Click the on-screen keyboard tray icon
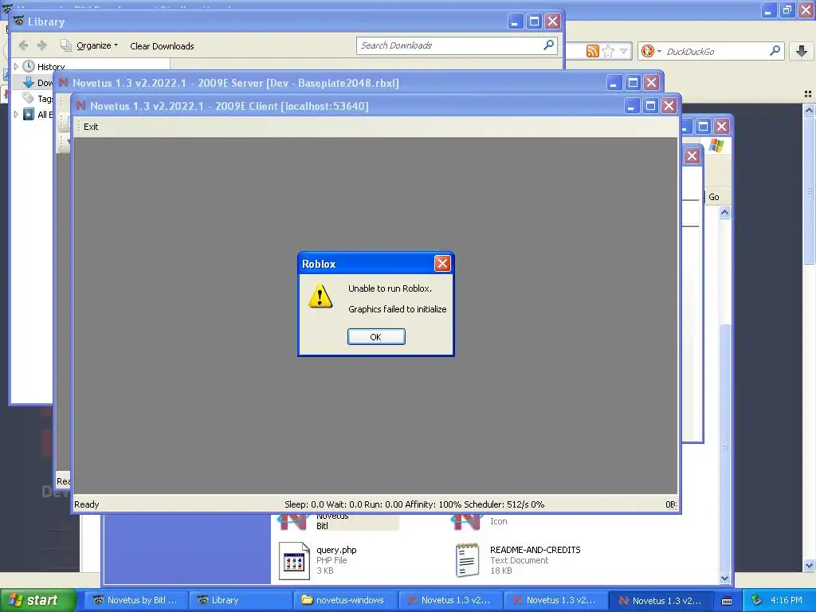816x612 pixels. point(727,601)
